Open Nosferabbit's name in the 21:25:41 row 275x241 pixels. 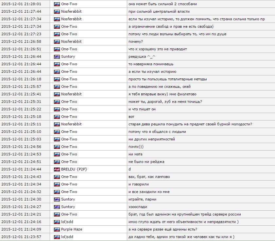(x=71, y=94)
